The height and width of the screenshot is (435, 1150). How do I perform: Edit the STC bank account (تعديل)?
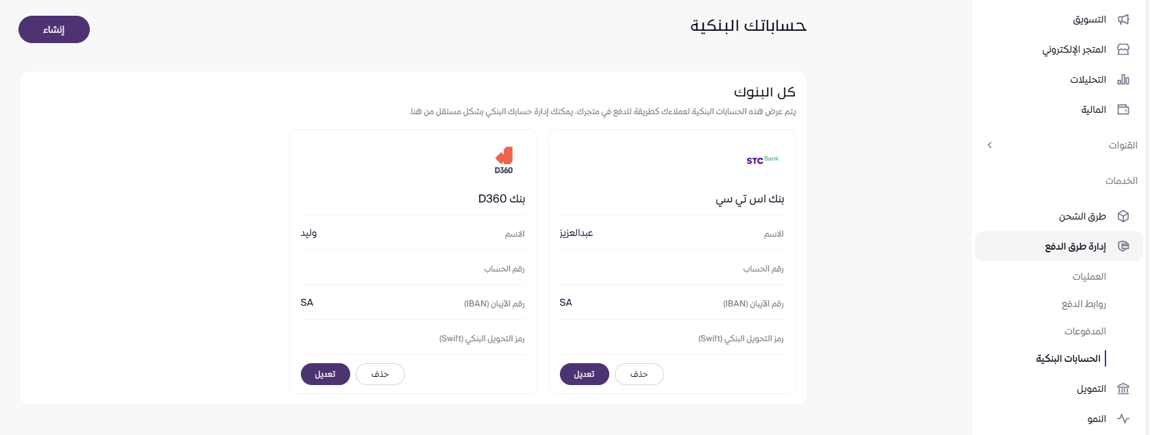click(x=584, y=374)
